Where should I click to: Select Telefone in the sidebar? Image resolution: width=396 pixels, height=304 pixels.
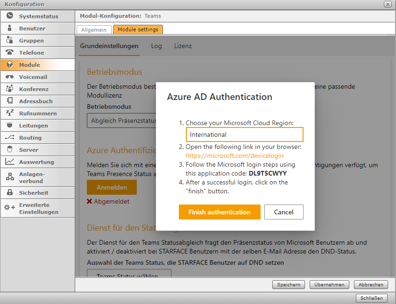coord(38,52)
